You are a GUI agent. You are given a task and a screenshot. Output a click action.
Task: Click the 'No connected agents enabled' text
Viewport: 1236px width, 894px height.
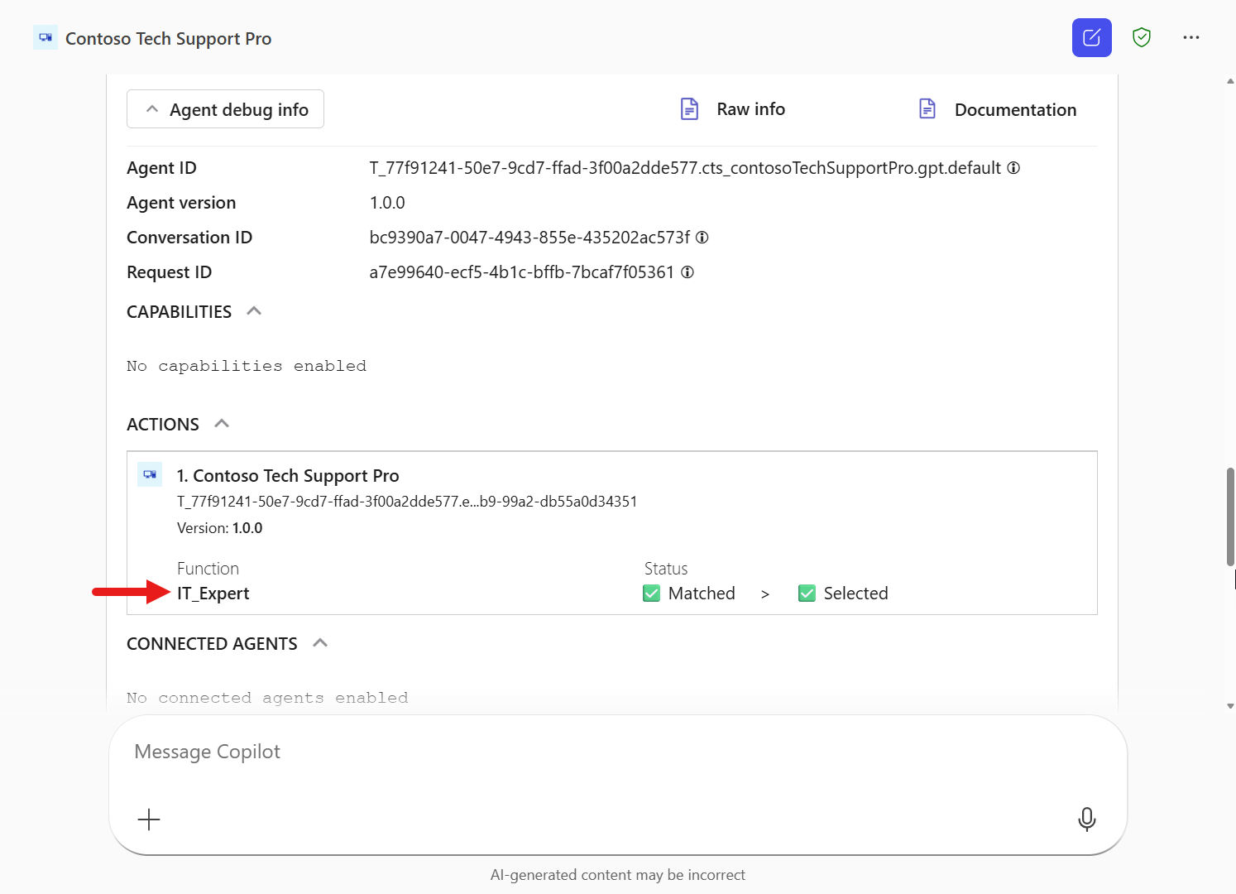(x=267, y=698)
